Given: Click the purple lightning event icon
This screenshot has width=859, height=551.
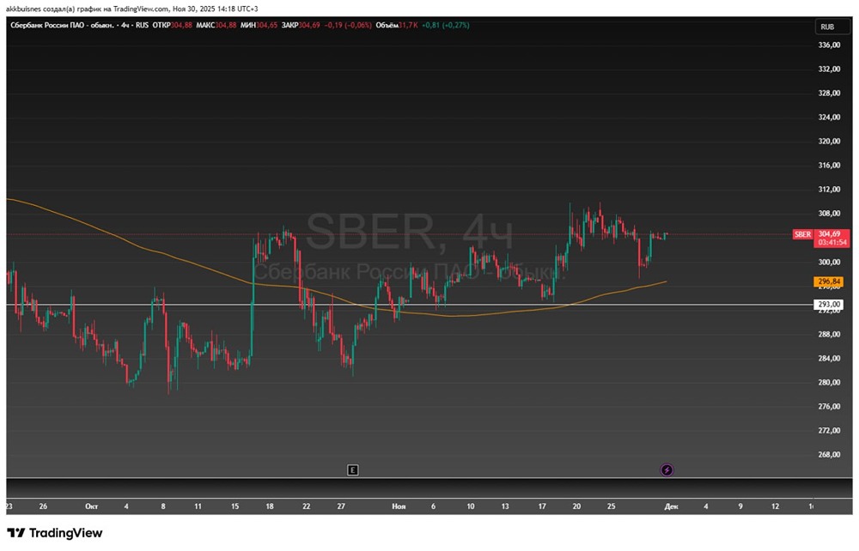Looking at the screenshot, I should point(667,470).
